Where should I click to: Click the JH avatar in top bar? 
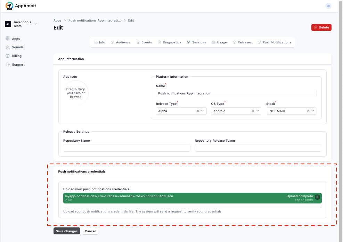coord(328,6)
